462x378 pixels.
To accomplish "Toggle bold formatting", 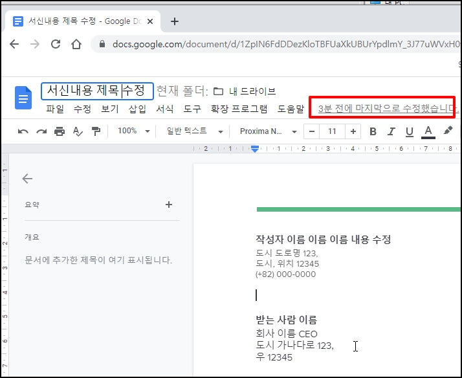I will click(373, 131).
